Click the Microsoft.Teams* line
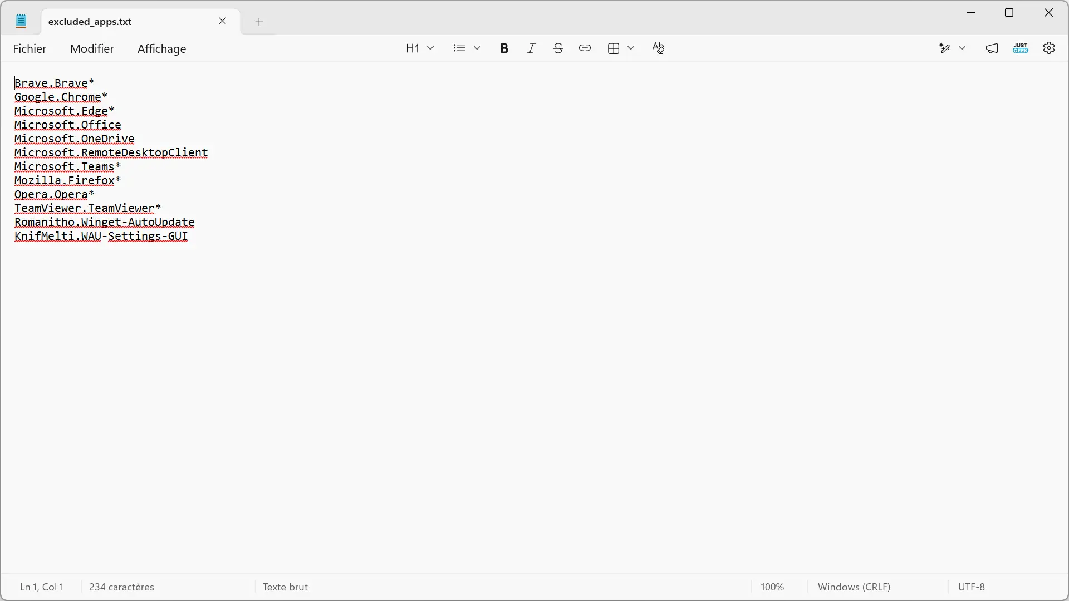The image size is (1069, 601). [x=67, y=166]
